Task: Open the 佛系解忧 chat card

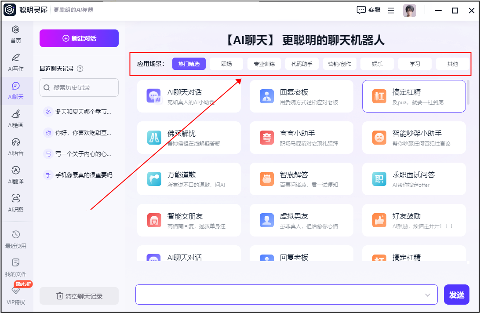Action: point(189,138)
